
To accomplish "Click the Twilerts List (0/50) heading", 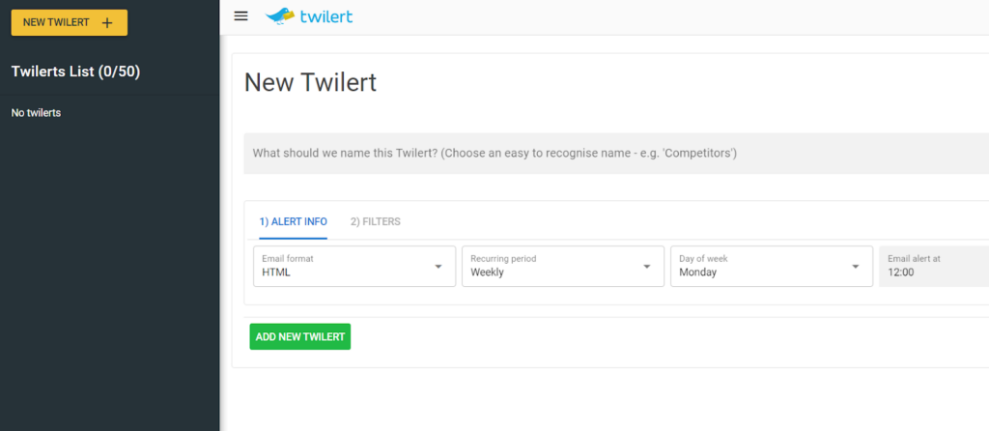I will click(76, 72).
